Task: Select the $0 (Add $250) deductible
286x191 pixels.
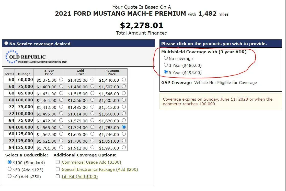Action: coord(9,176)
